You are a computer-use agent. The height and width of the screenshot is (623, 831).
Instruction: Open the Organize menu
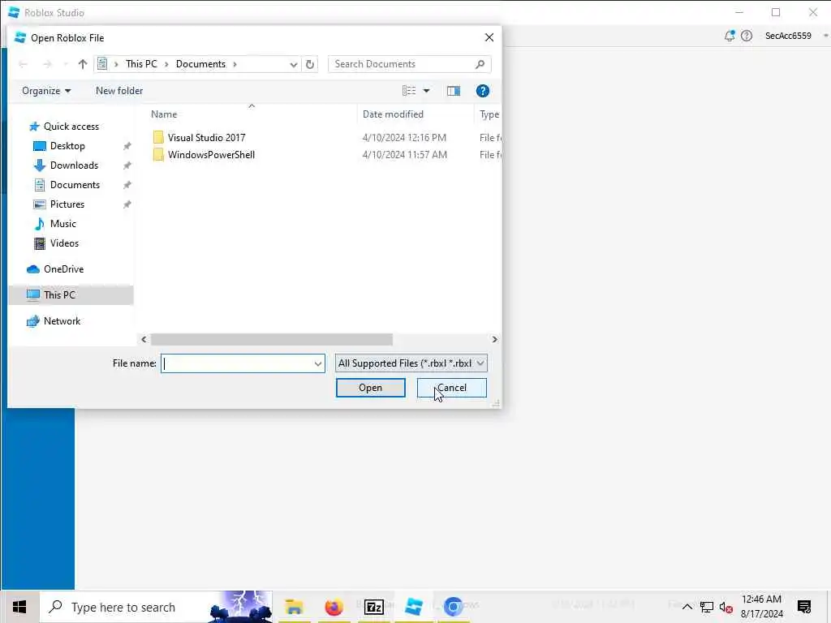(x=46, y=91)
